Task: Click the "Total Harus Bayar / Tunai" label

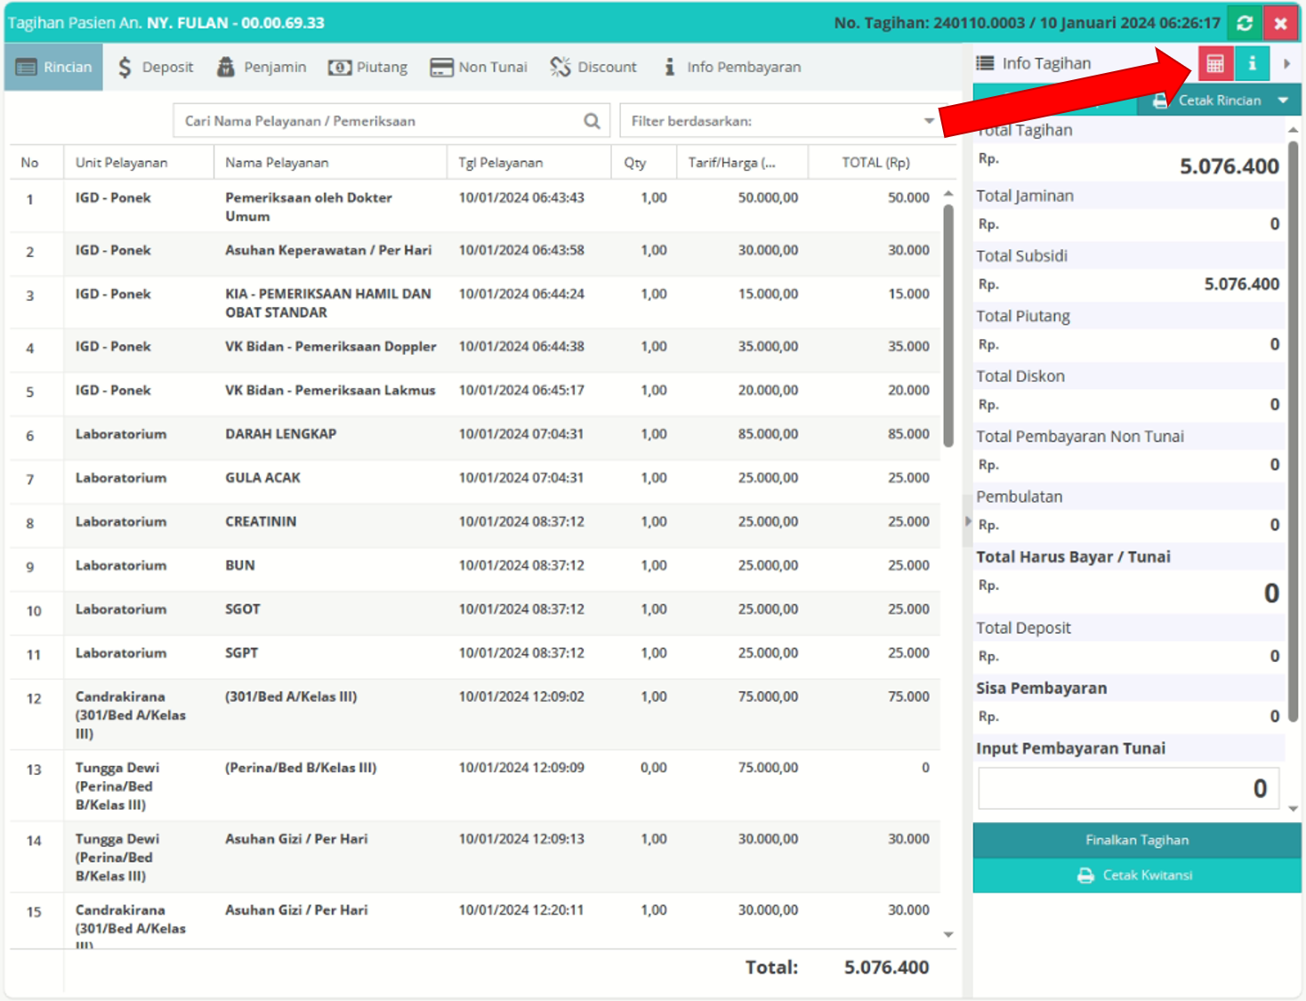Action: click(x=1073, y=557)
